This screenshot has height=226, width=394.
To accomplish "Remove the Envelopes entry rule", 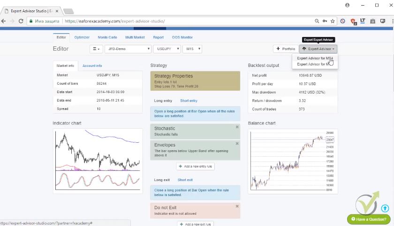I will (x=237, y=144).
